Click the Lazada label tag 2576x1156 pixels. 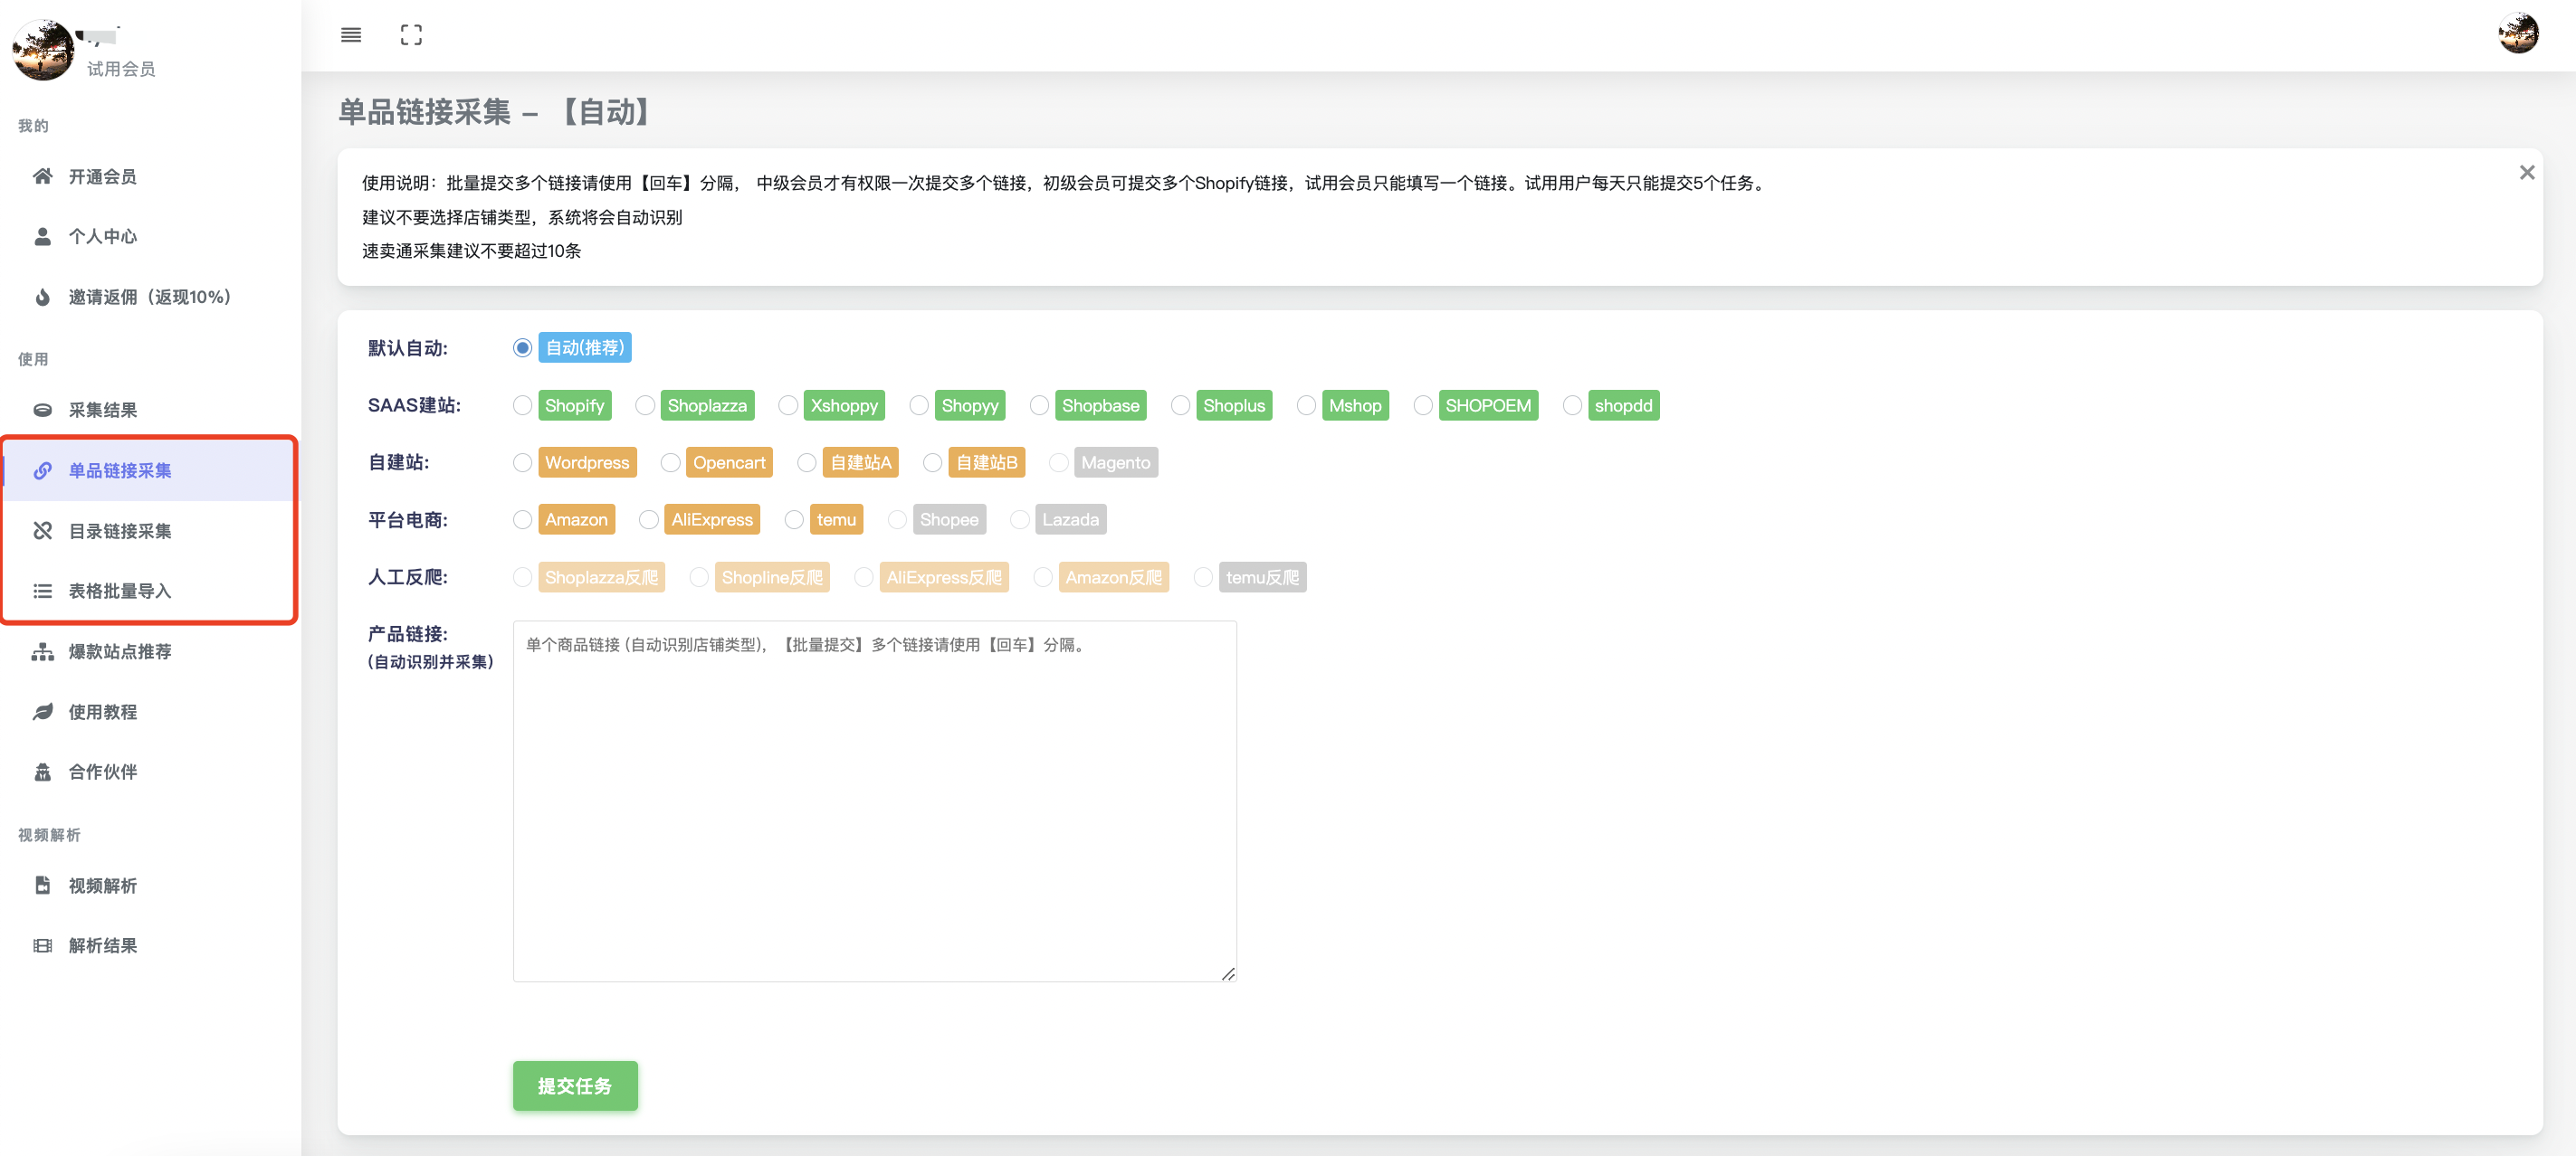pos(1070,519)
